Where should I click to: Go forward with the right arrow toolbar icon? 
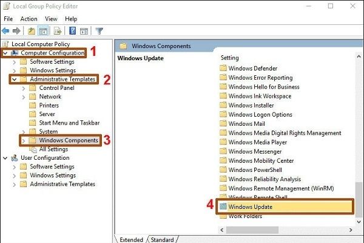16,31
